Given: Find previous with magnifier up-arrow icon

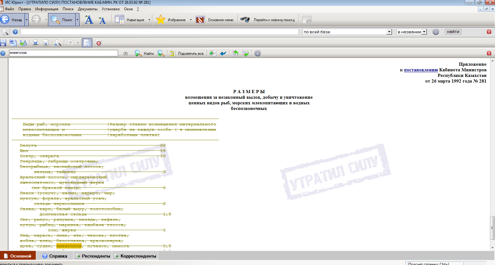Looking at the screenshot, I should [161, 53].
